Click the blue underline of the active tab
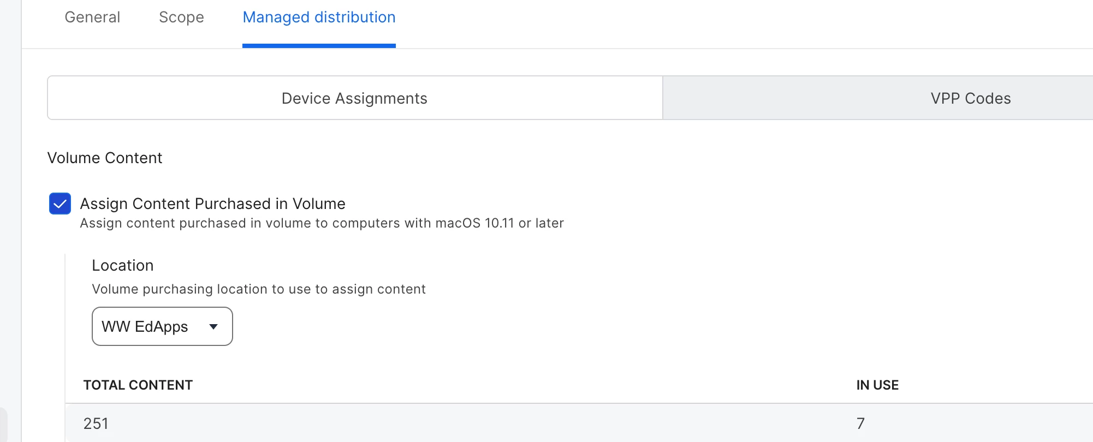The image size is (1093, 442). click(319, 46)
